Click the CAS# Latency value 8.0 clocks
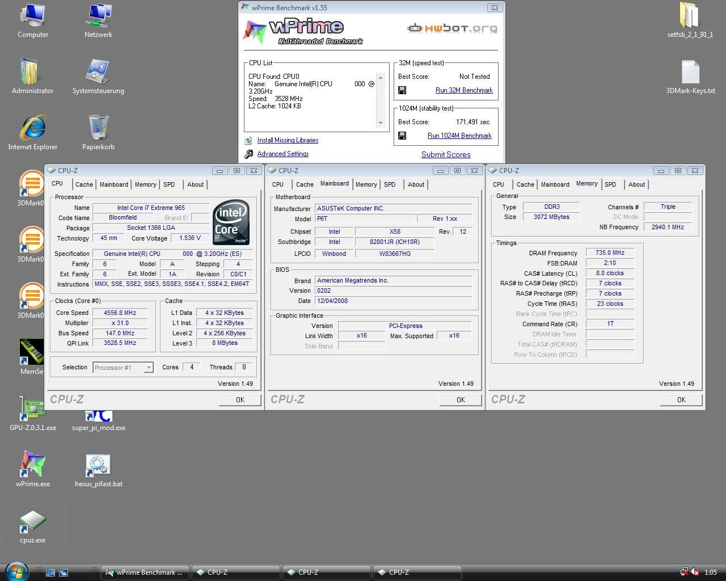 [x=610, y=273]
